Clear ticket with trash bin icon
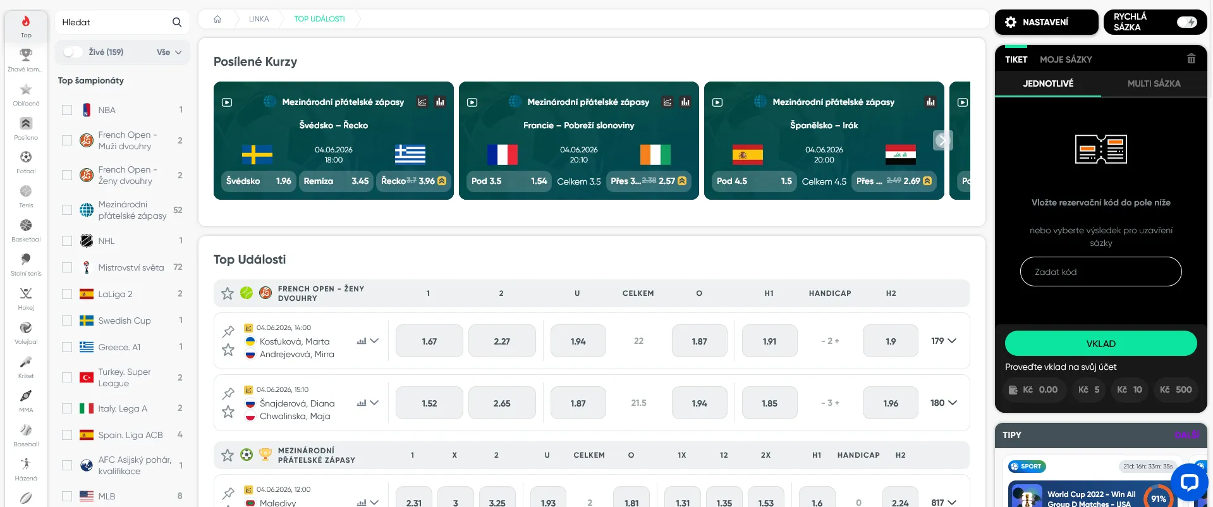Image resolution: width=1213 pixels, height=507 pixels. pos(1191,59)
